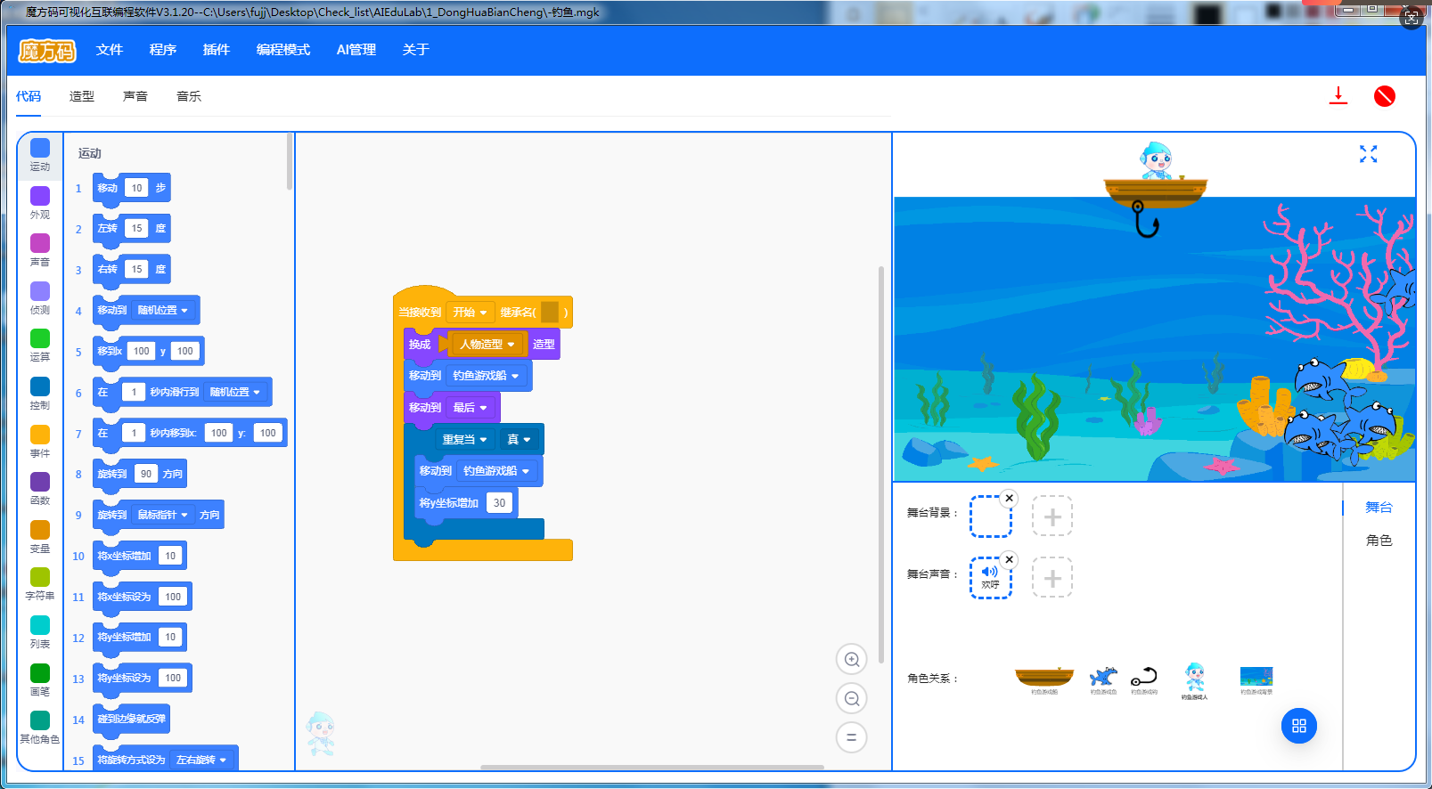Add a new stage sound

(x=1052, y=578)
